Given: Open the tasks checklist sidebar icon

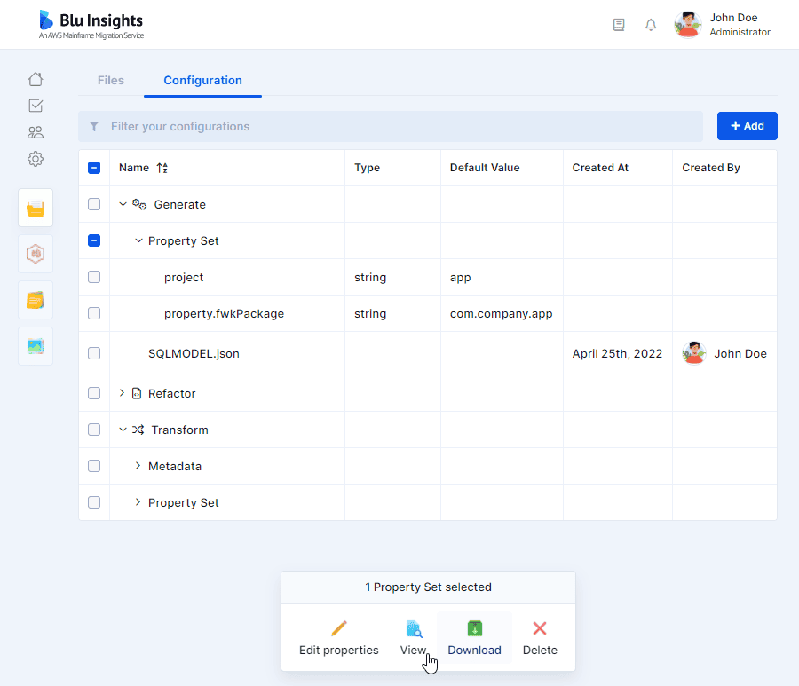Looking at the screenshot, I should coord(36,106).
